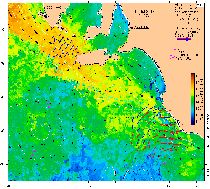Image resolution: width=210 pixels, height=189 pixels.
Task: Click the IMOS copyright timestamp text
Action: [x=208, y=145]
